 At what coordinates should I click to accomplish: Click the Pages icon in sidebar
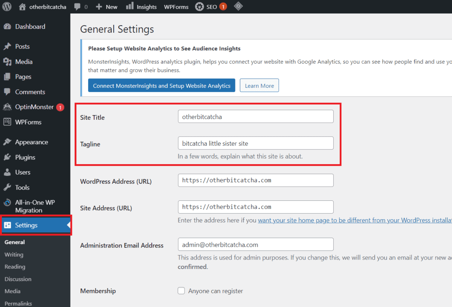tap(7, 76)
